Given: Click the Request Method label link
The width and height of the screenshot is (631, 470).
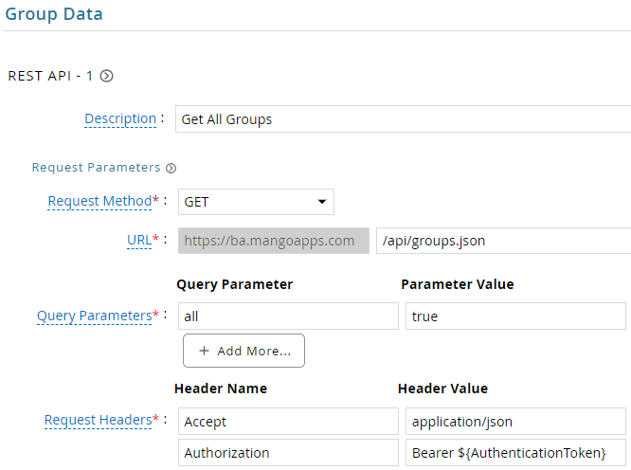Looking at the screenshot, I should (99, 201).
